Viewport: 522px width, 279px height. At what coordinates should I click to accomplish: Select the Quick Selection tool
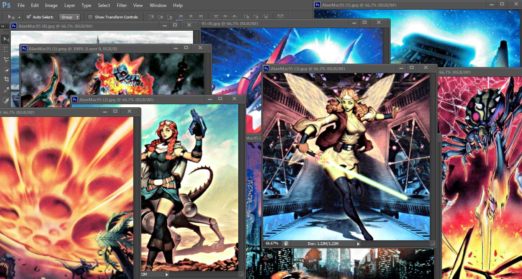[x=5, y=69]
